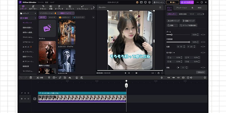The image size is (226, 113).
Task: Adjust the timeline zoom slider
Action: (196, 77)
